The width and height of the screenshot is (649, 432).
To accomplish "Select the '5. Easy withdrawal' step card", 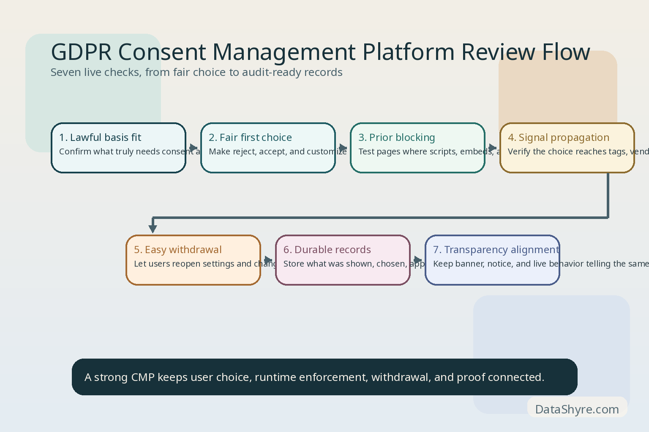I will click(x=194, y=260).
